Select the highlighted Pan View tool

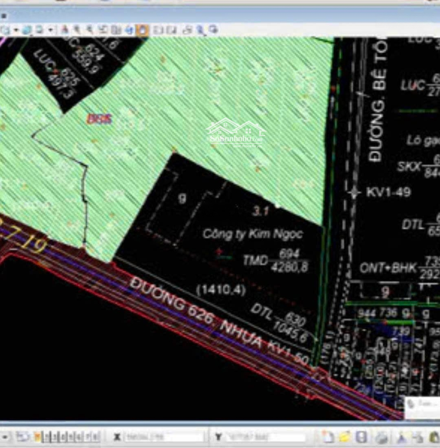point(142,30)
